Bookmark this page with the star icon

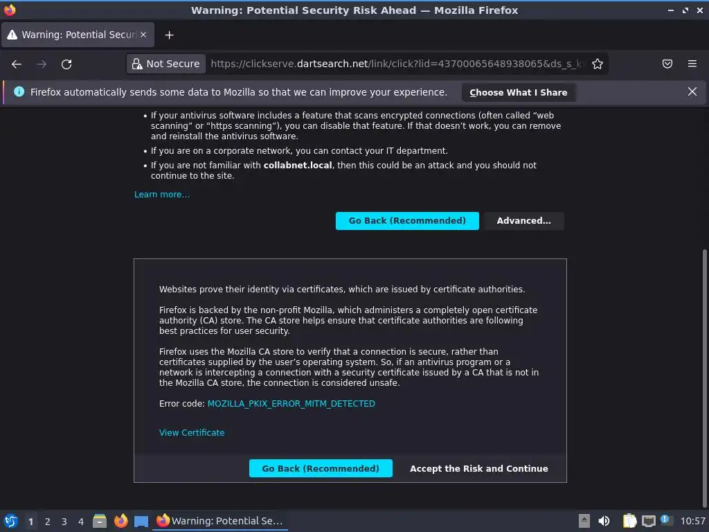(598, 64)
